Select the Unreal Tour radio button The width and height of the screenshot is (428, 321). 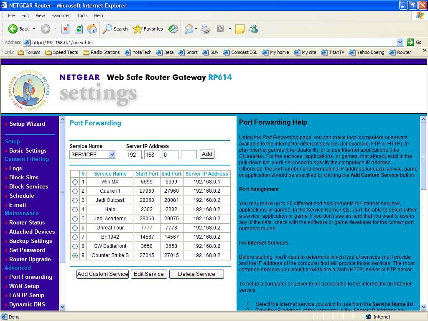(75, 228)
